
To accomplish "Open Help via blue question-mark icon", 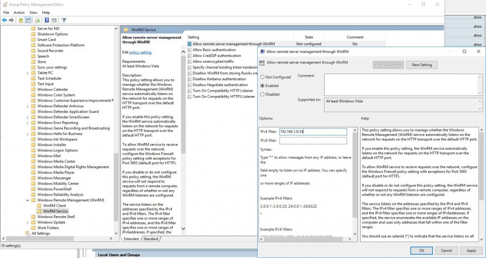I will pyautogui.click(x=47, y=20).
